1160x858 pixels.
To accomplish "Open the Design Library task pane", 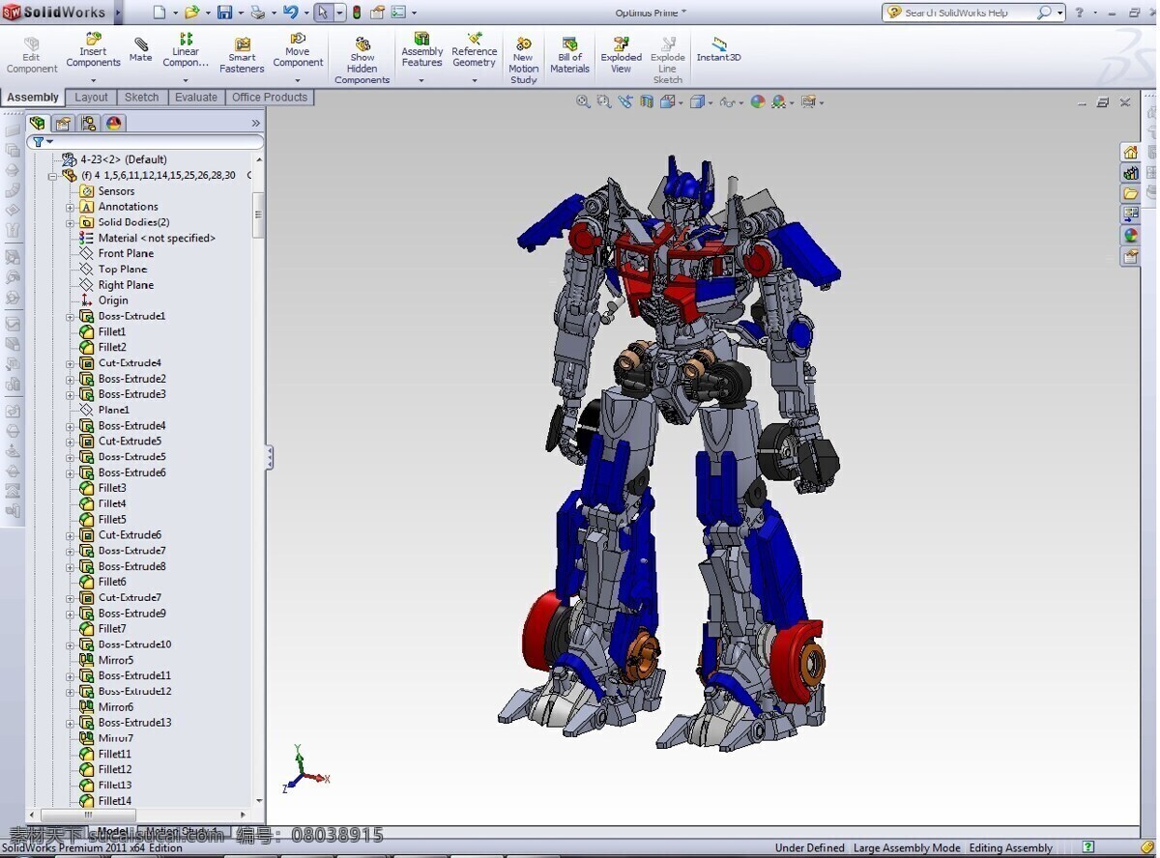I will pyautogui.click(x=1130, y=173).
